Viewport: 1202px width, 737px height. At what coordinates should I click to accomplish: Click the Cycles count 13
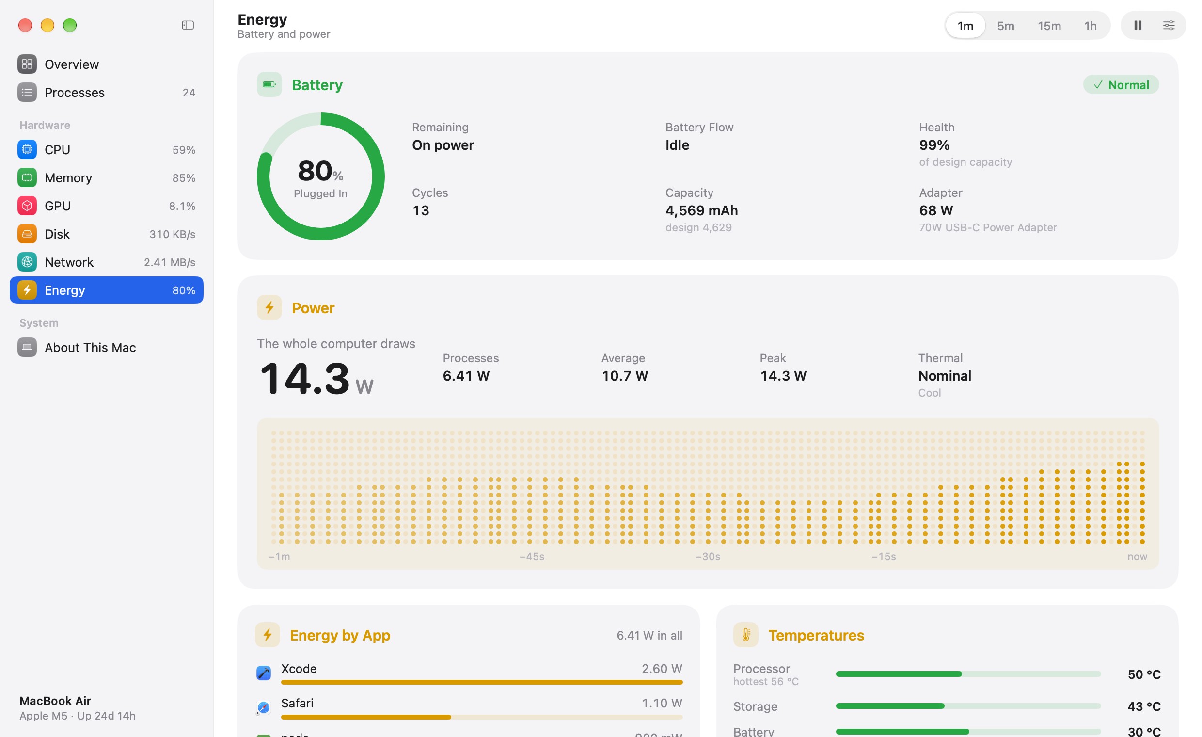421,210
